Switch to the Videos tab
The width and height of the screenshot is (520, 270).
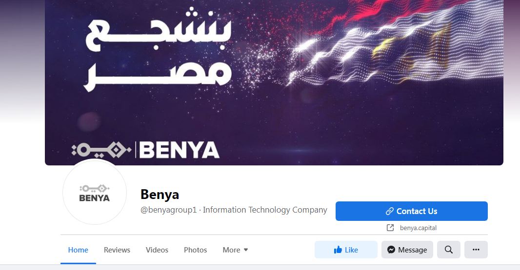click(157, 250)
